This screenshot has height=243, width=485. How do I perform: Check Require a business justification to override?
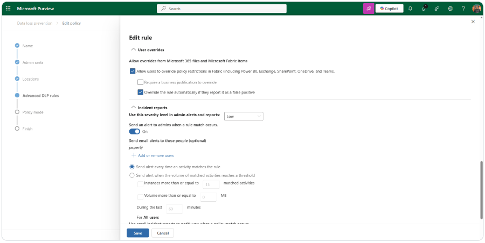click(140, 82)
